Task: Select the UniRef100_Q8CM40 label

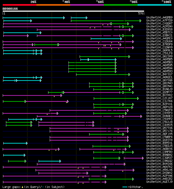Action: [x=159, y=86]
